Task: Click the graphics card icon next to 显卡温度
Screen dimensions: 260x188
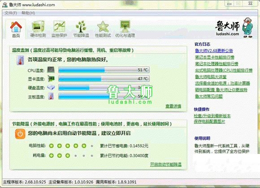Action: (51, 79)
